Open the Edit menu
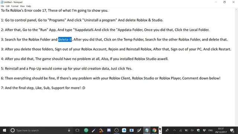Viewport: 238px width, 134px height. (7, 6)
